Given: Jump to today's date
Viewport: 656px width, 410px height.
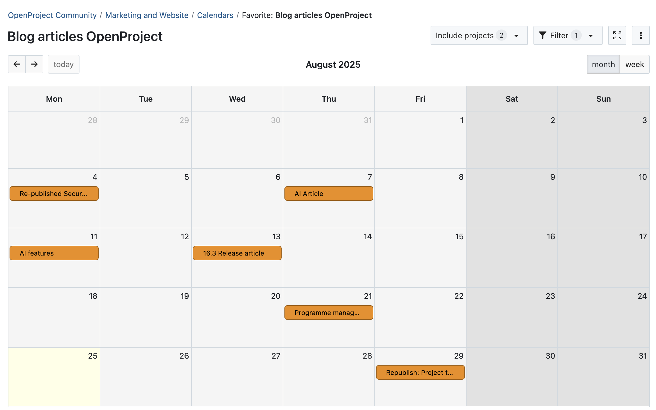Looking at the screenshot, I should point(63,64).
